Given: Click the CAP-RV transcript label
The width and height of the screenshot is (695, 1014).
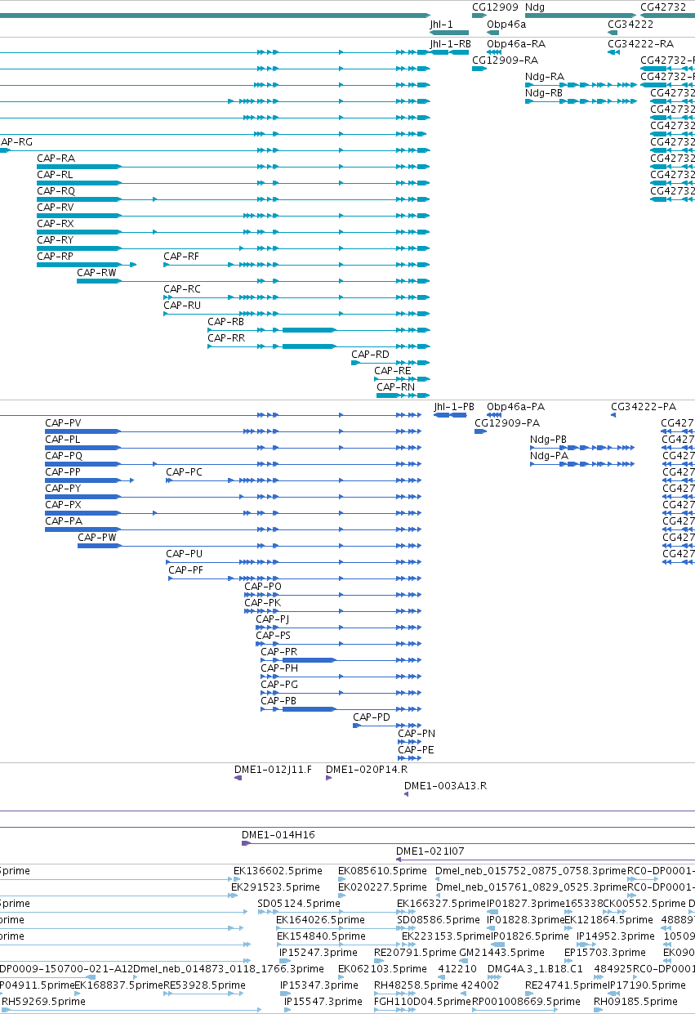Looking at the screenshot, I should [56, 208].
